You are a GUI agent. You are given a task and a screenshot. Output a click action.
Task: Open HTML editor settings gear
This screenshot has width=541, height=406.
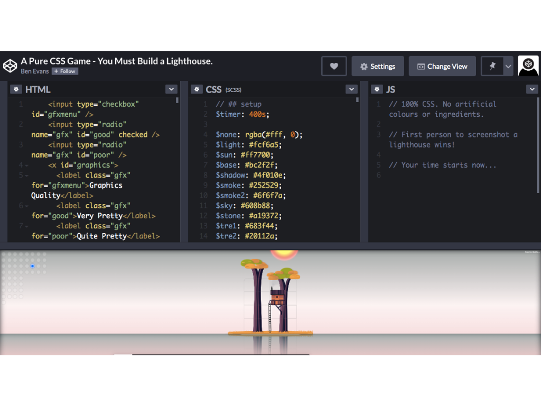coord(16,89)
